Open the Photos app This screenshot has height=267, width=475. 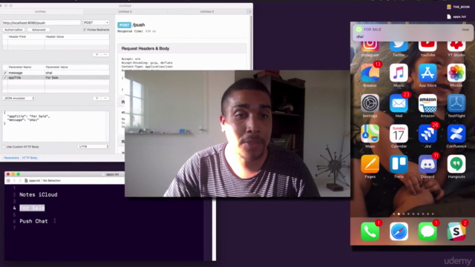click(456, 73)
